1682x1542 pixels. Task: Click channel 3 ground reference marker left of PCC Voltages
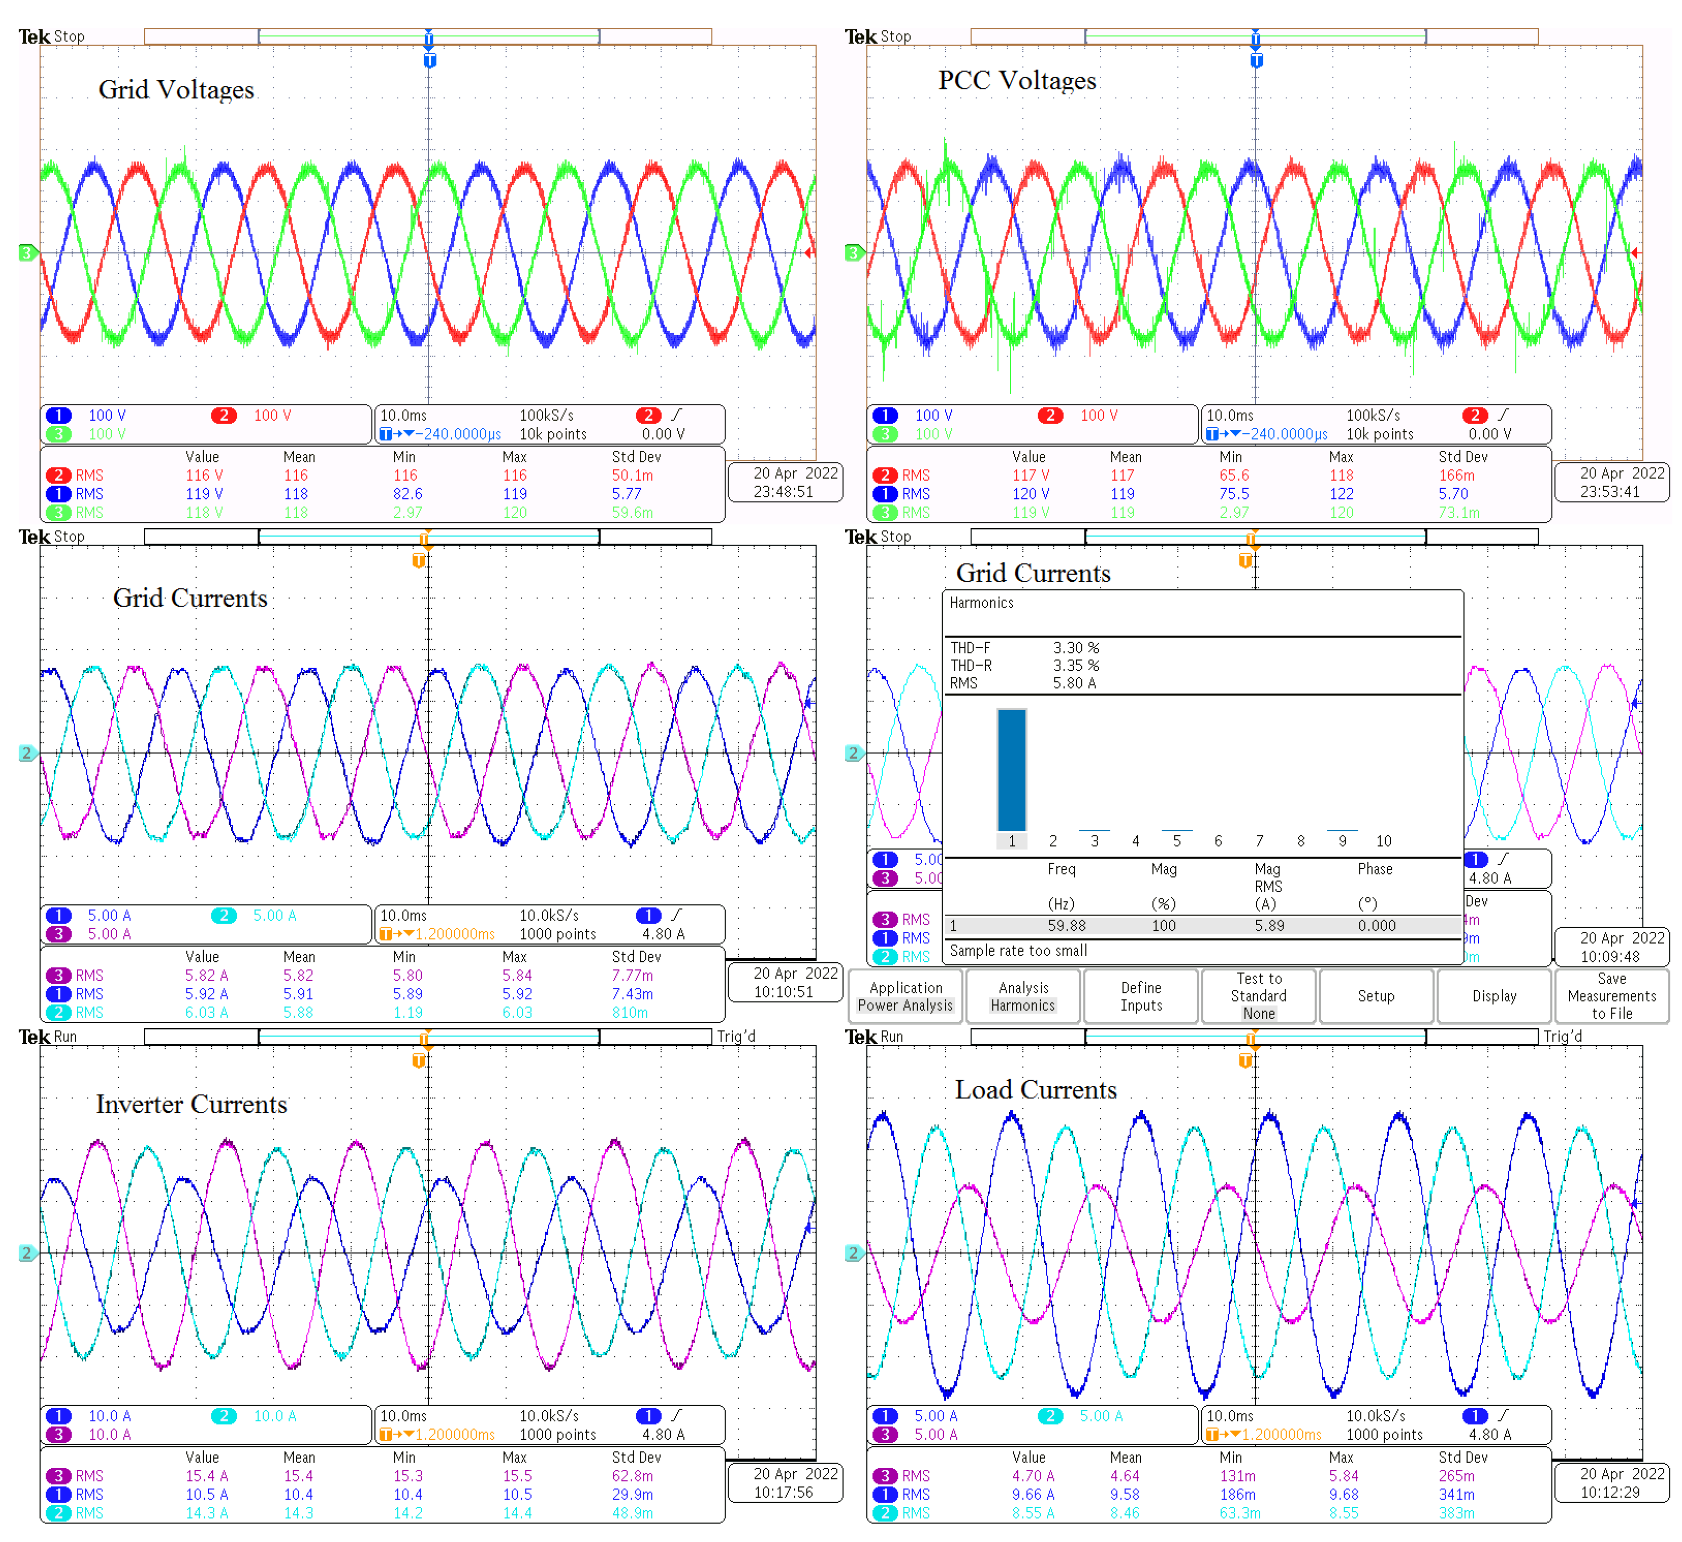coord(853,252)
